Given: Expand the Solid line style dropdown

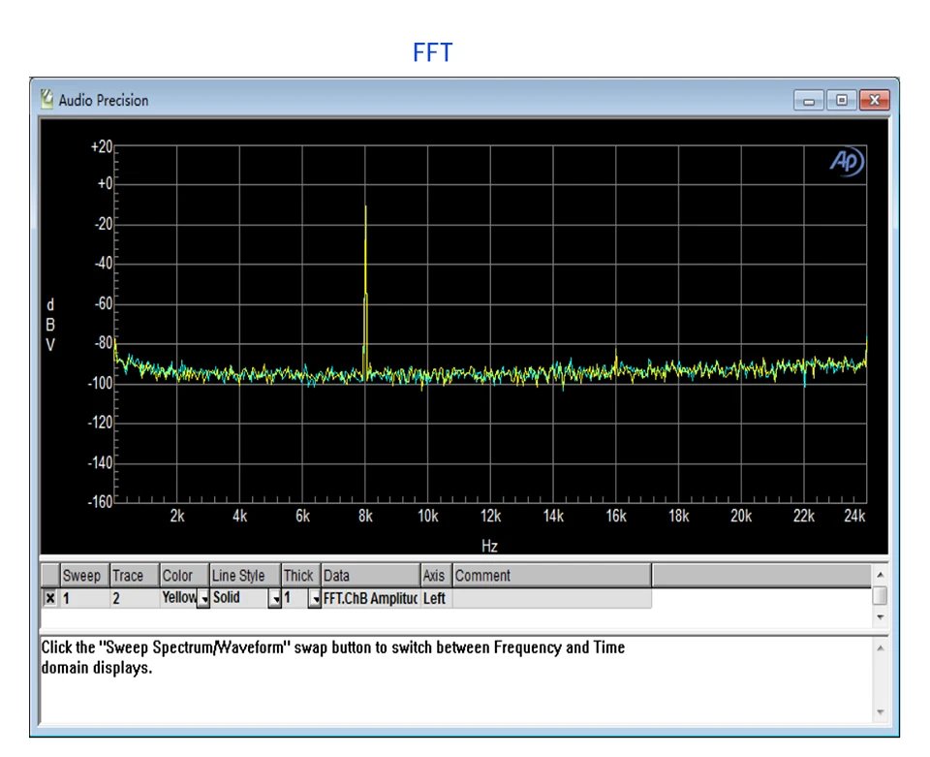Looking at the screenshot, I should pos(274,600).
